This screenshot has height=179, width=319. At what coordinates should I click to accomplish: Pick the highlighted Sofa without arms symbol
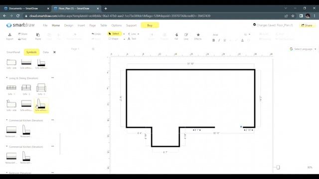coord(41,105)
